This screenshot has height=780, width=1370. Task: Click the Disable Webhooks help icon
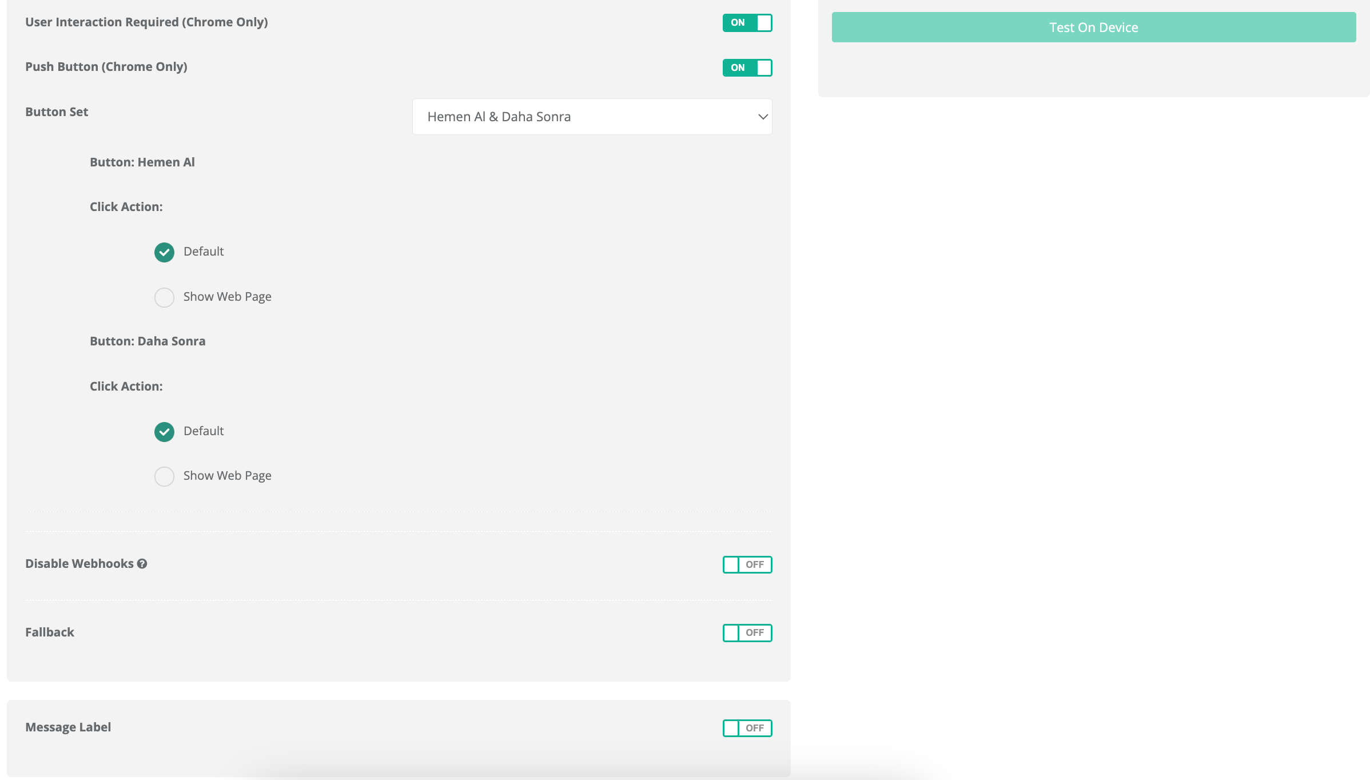click(142, 564)
